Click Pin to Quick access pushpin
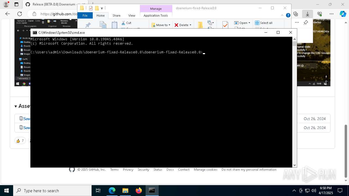This screenshot has width=349, height=196. pyautogui.click(x=88, y=25)
